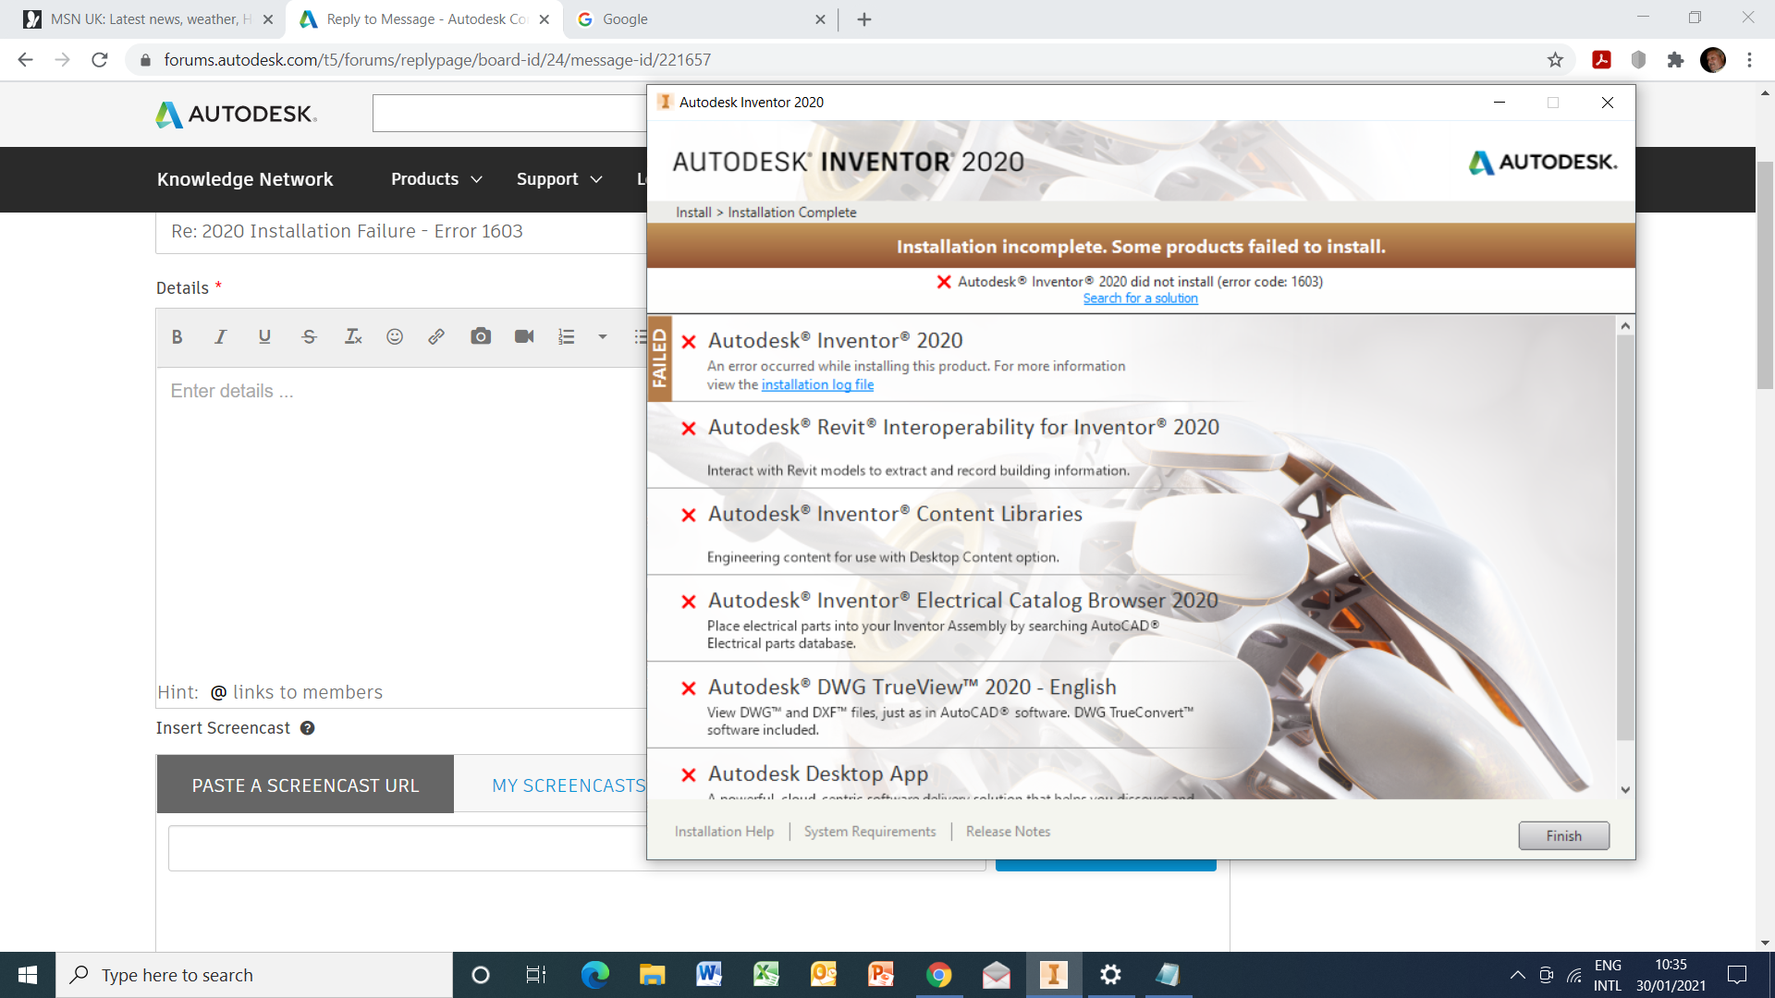The height and width of the screenshot is (998, 1775).
Task: Insert video using video camera icon
Action: [x=524, y=337]
